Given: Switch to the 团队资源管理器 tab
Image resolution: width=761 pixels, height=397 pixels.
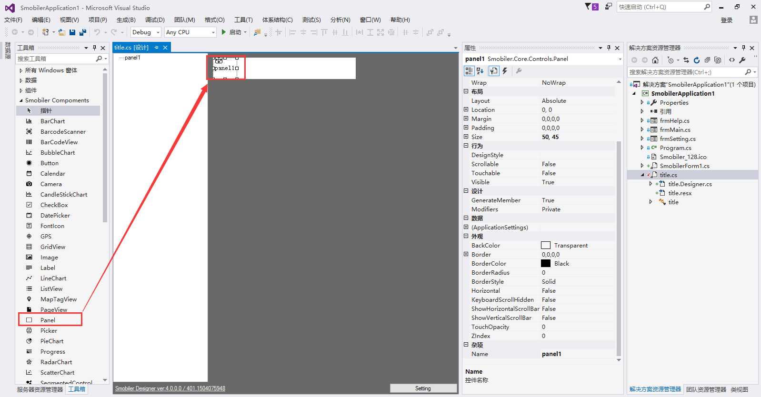Looking at the screenshot, I should [706, 389].
